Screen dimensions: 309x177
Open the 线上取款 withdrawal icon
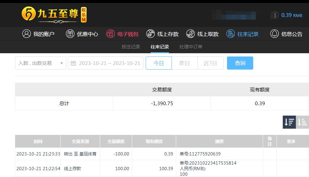coord(190,34)
